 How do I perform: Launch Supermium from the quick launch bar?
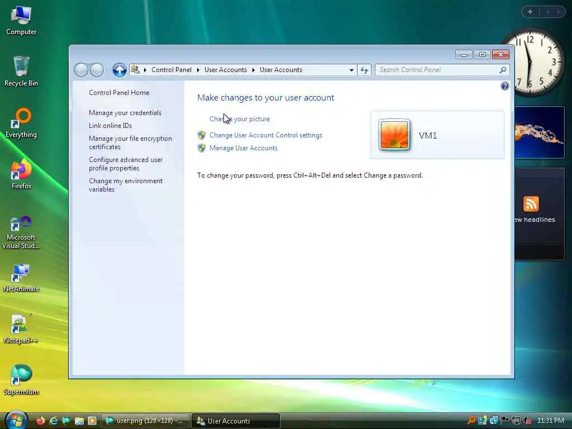tap(66, 421)
